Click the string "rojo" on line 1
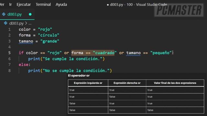This screenshot has width=207, height=116. tap(45, 29)
